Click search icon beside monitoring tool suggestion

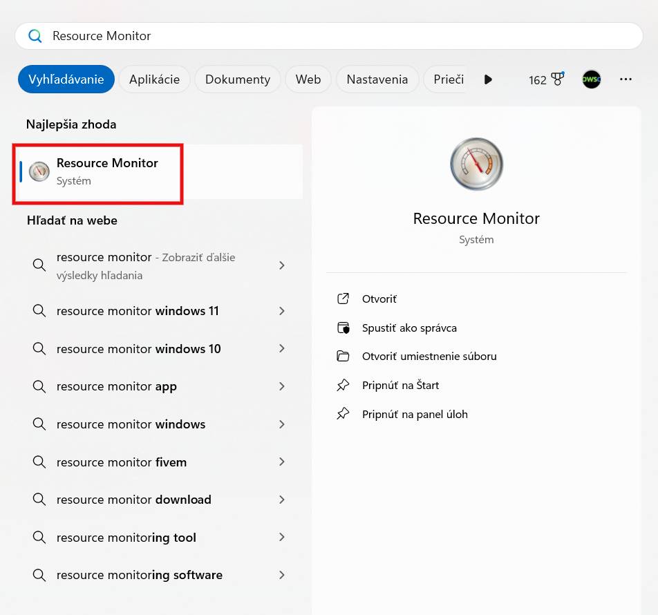39,538
